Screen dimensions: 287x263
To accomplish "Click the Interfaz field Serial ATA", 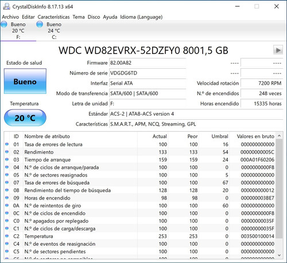I will tap(148, 83).
